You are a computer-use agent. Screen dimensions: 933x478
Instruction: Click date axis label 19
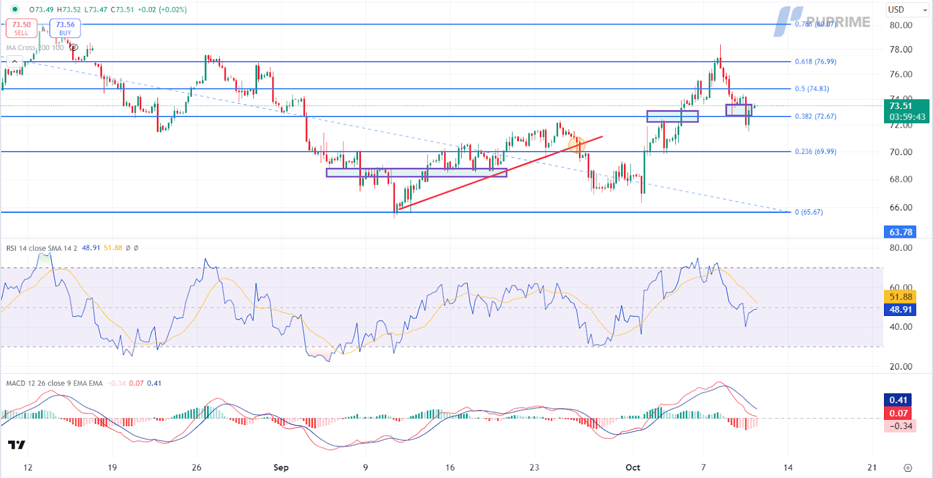pos(112,468)
